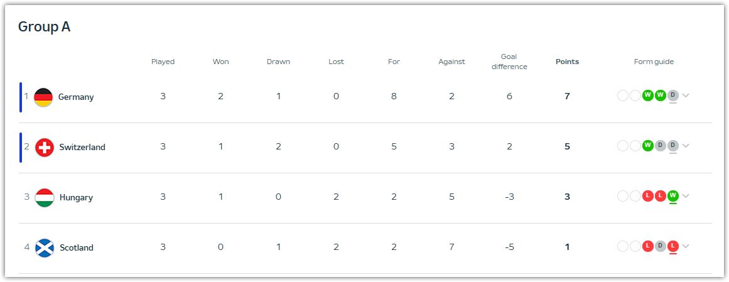The width and height of the screenshot is (729, 282).
Task: Select Germany's first green win badge
Action: pos(647,95)
